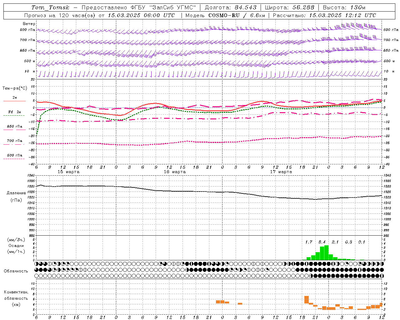
Task: Click the 10 м wind level label on left
Action: [x=30, y=71]
